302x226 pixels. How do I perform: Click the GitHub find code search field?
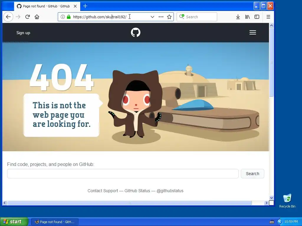(x=123, y=174)
